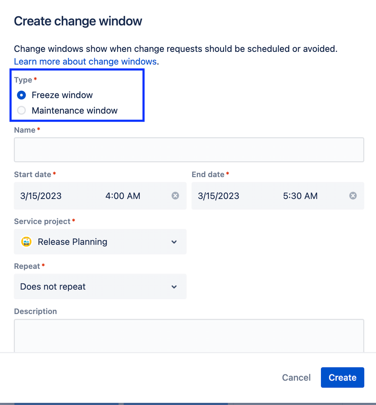Open the Release Planning project selector
This screenshot has width=376, height=405.
click(100, 242)
